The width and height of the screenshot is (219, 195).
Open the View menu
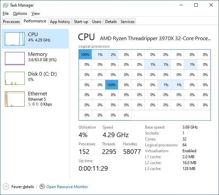36,13
